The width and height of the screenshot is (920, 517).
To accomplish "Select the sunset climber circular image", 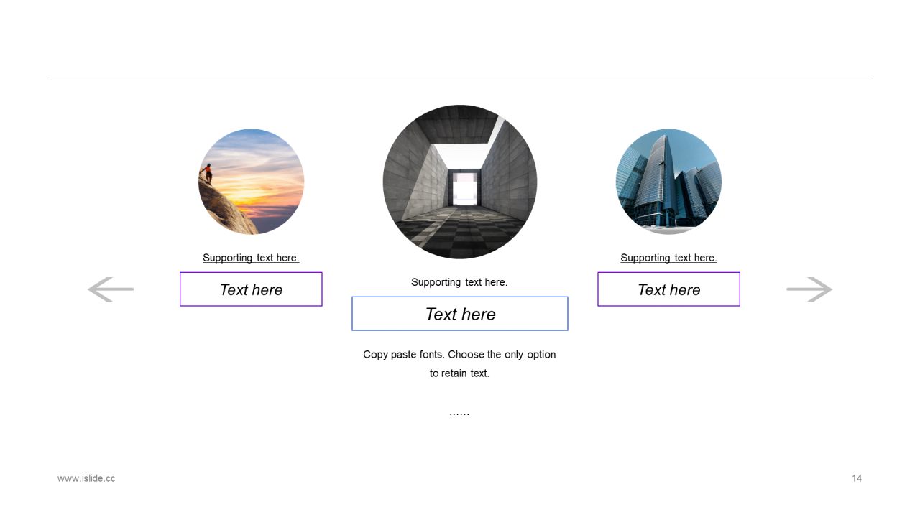I will click(251, 182).
